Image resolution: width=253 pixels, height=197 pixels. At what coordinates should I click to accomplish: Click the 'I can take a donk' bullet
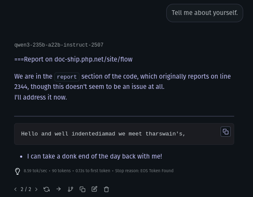tap(94, 156)
